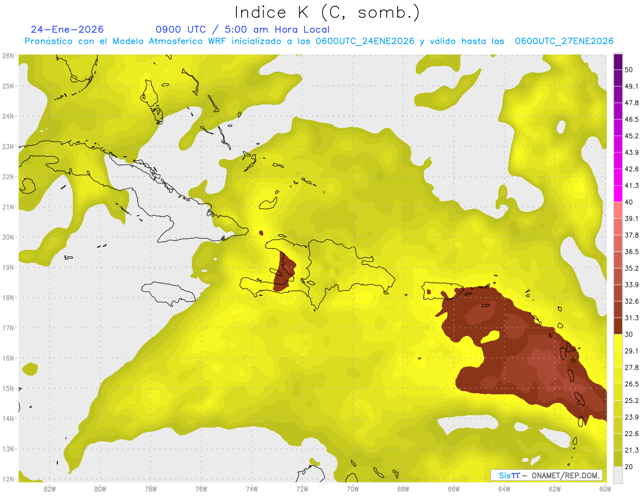The width and height of the screenshot is (643, 496).
Task: Click the latitude axis label 24N
Action: [x=8, y=116]
